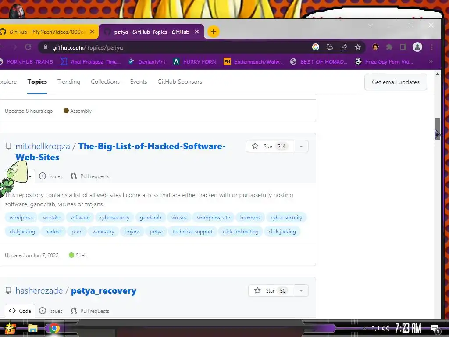Screen dimensions: 449x337
Task: Click the forward navigation arrow
Action: [14, 47]
